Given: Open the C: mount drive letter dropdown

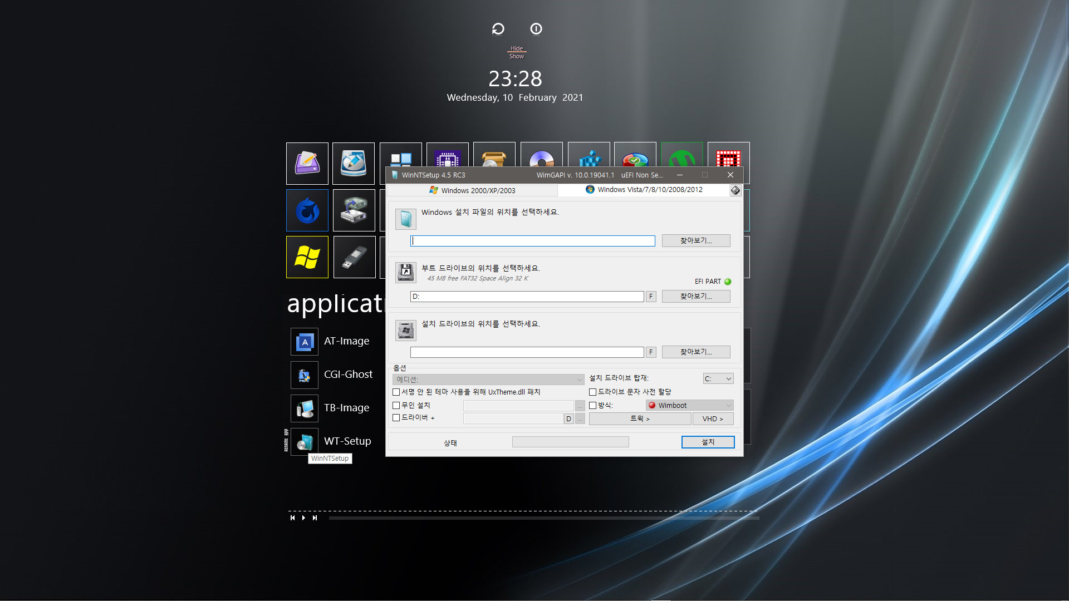Looking at the screenshot, I should click(x=718, y=379).
